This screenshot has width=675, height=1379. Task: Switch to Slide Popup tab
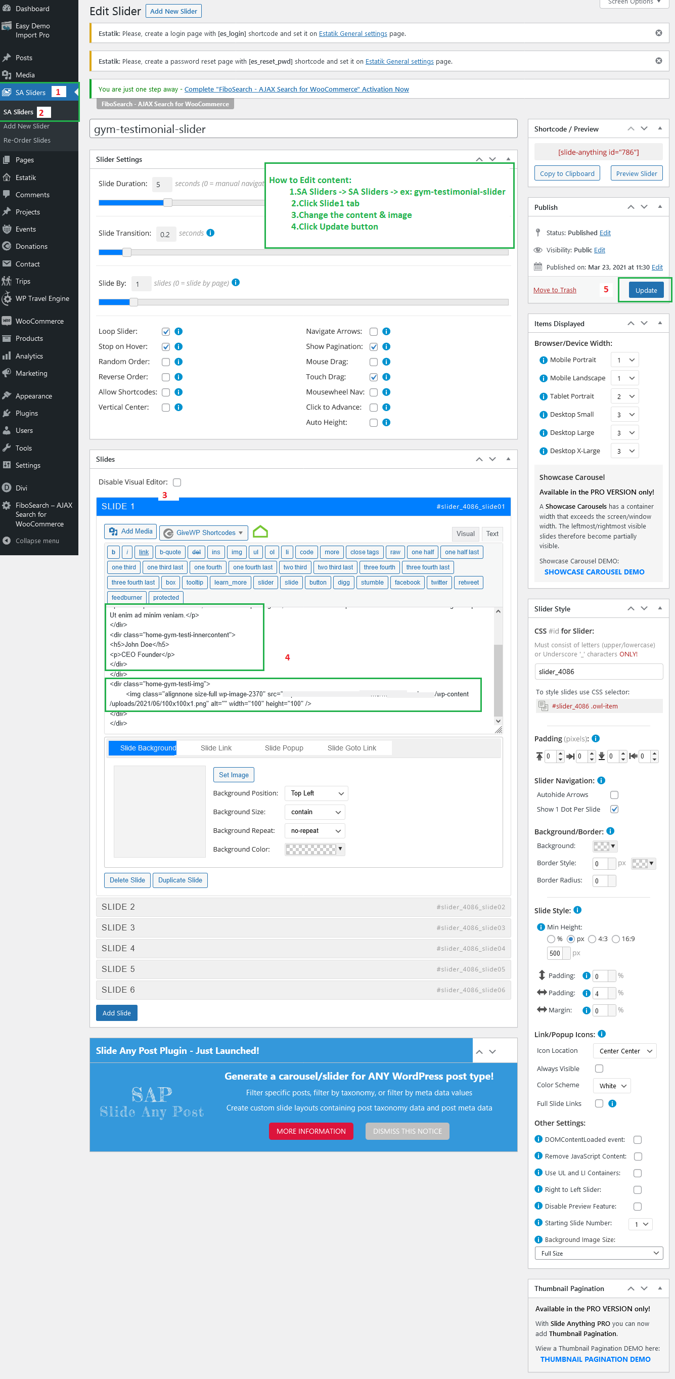pos(284,748)
